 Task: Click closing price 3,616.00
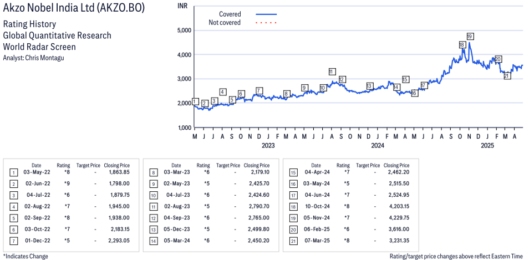point(399,230)
